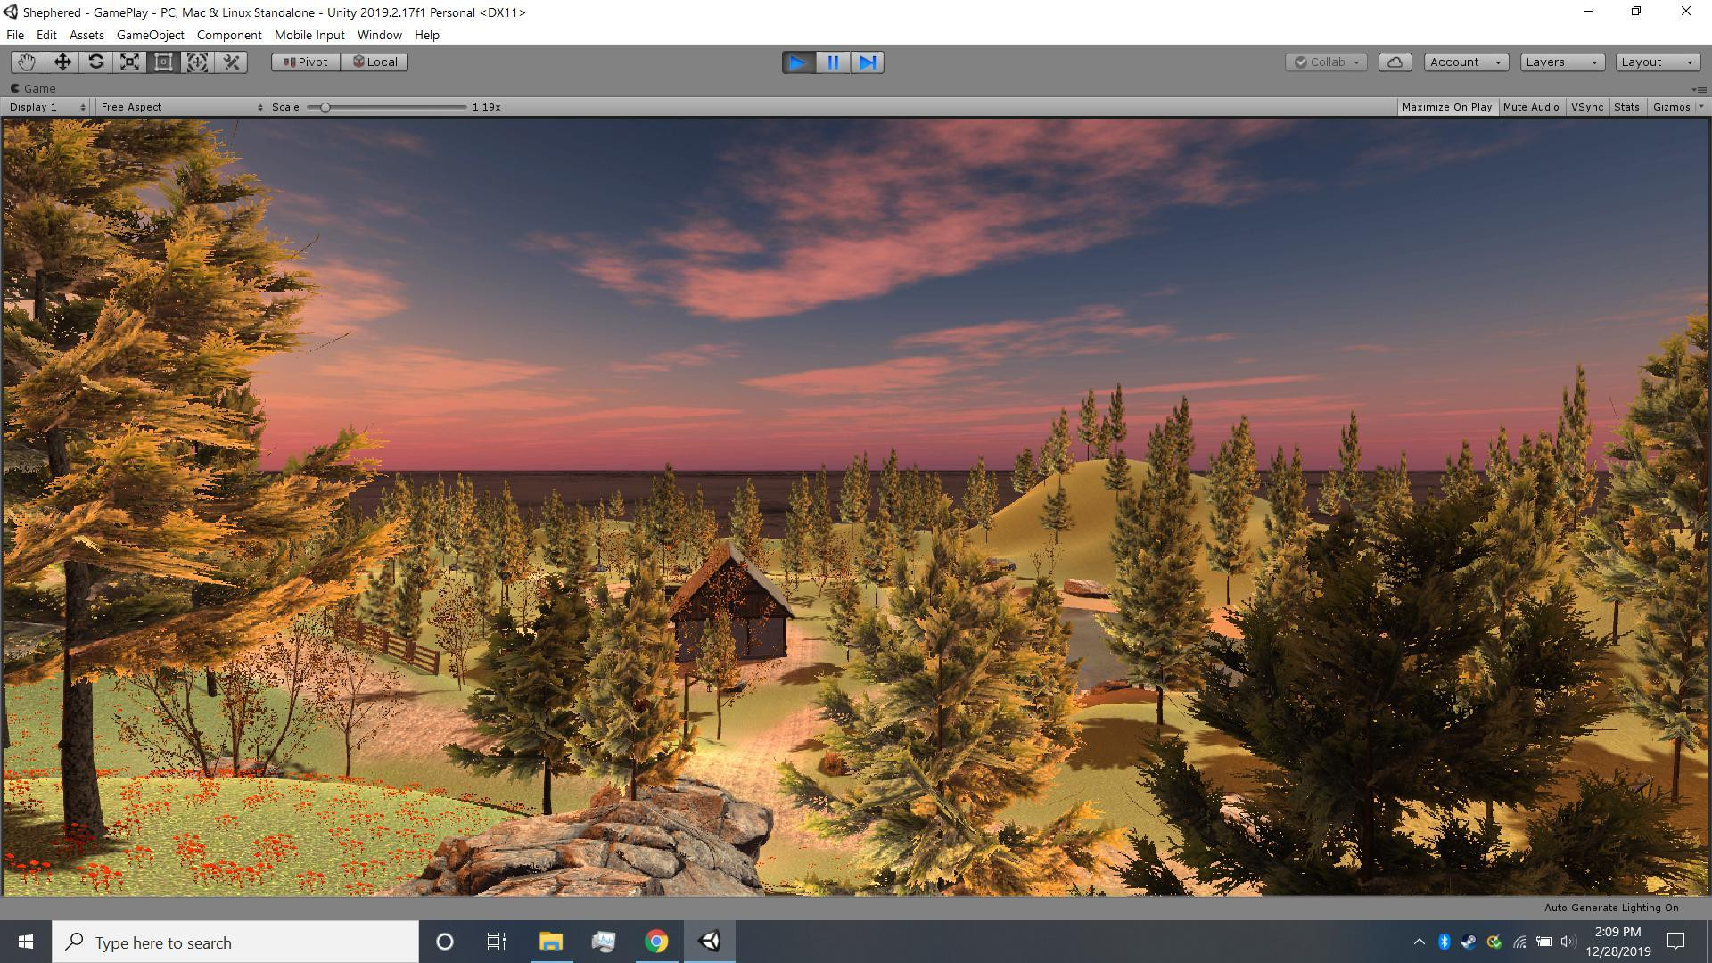Open custom editor tools

coord(232,62)
